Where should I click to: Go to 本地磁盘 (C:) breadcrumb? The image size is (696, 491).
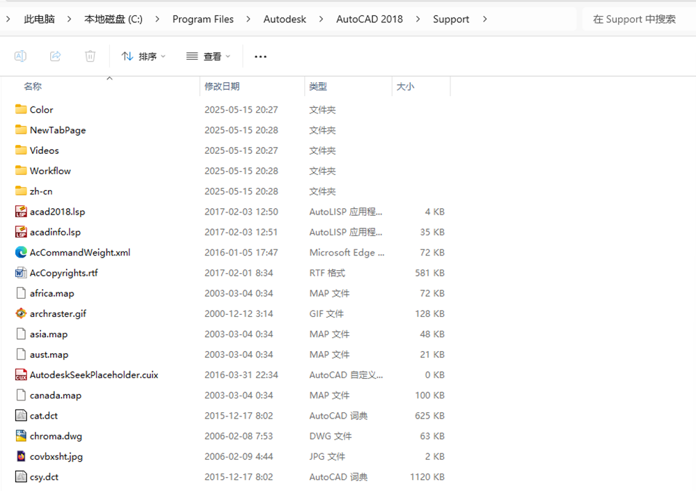[x=113, y=19]
